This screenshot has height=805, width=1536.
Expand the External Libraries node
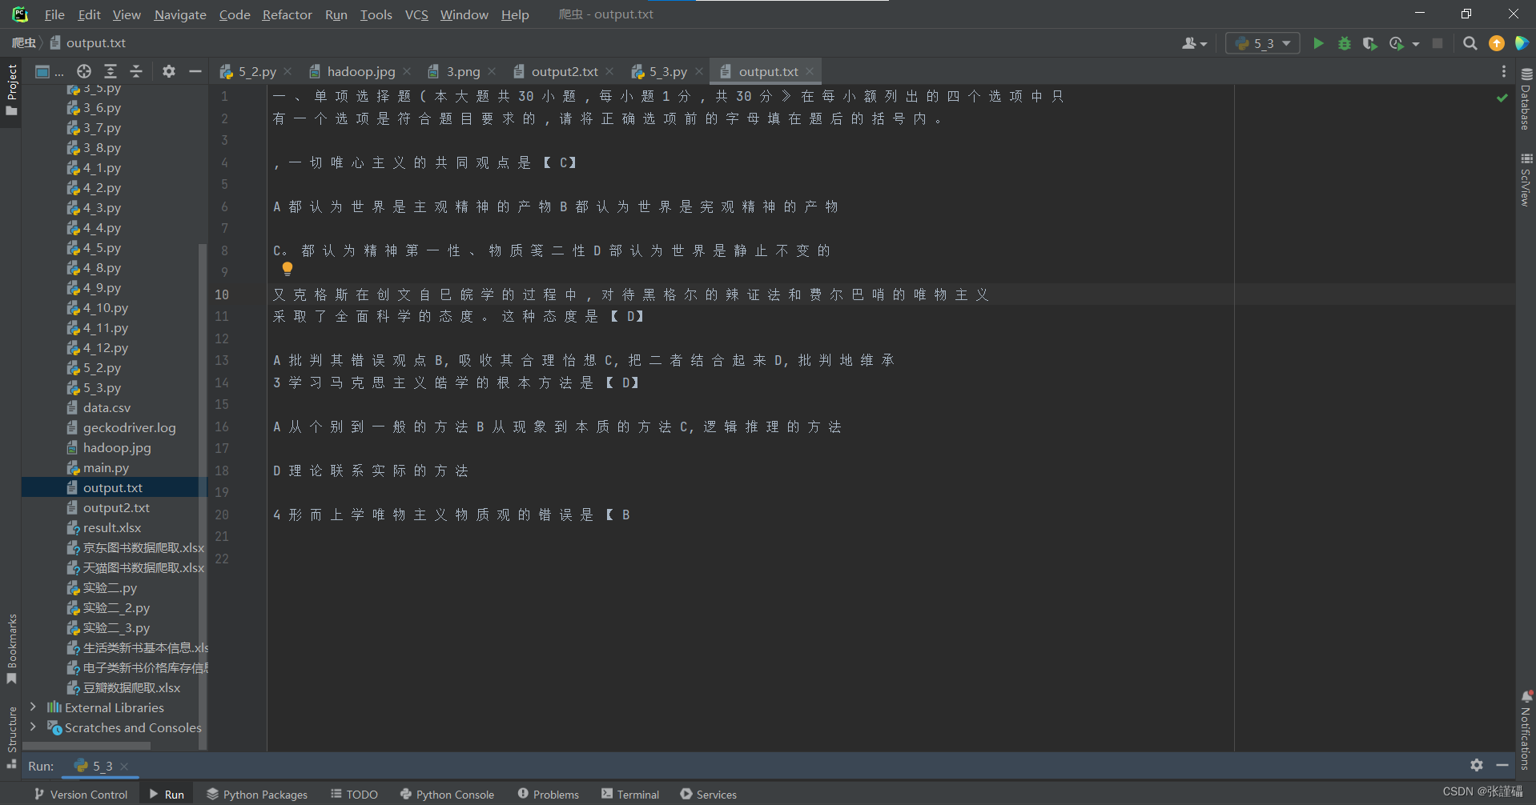[33, 707]
